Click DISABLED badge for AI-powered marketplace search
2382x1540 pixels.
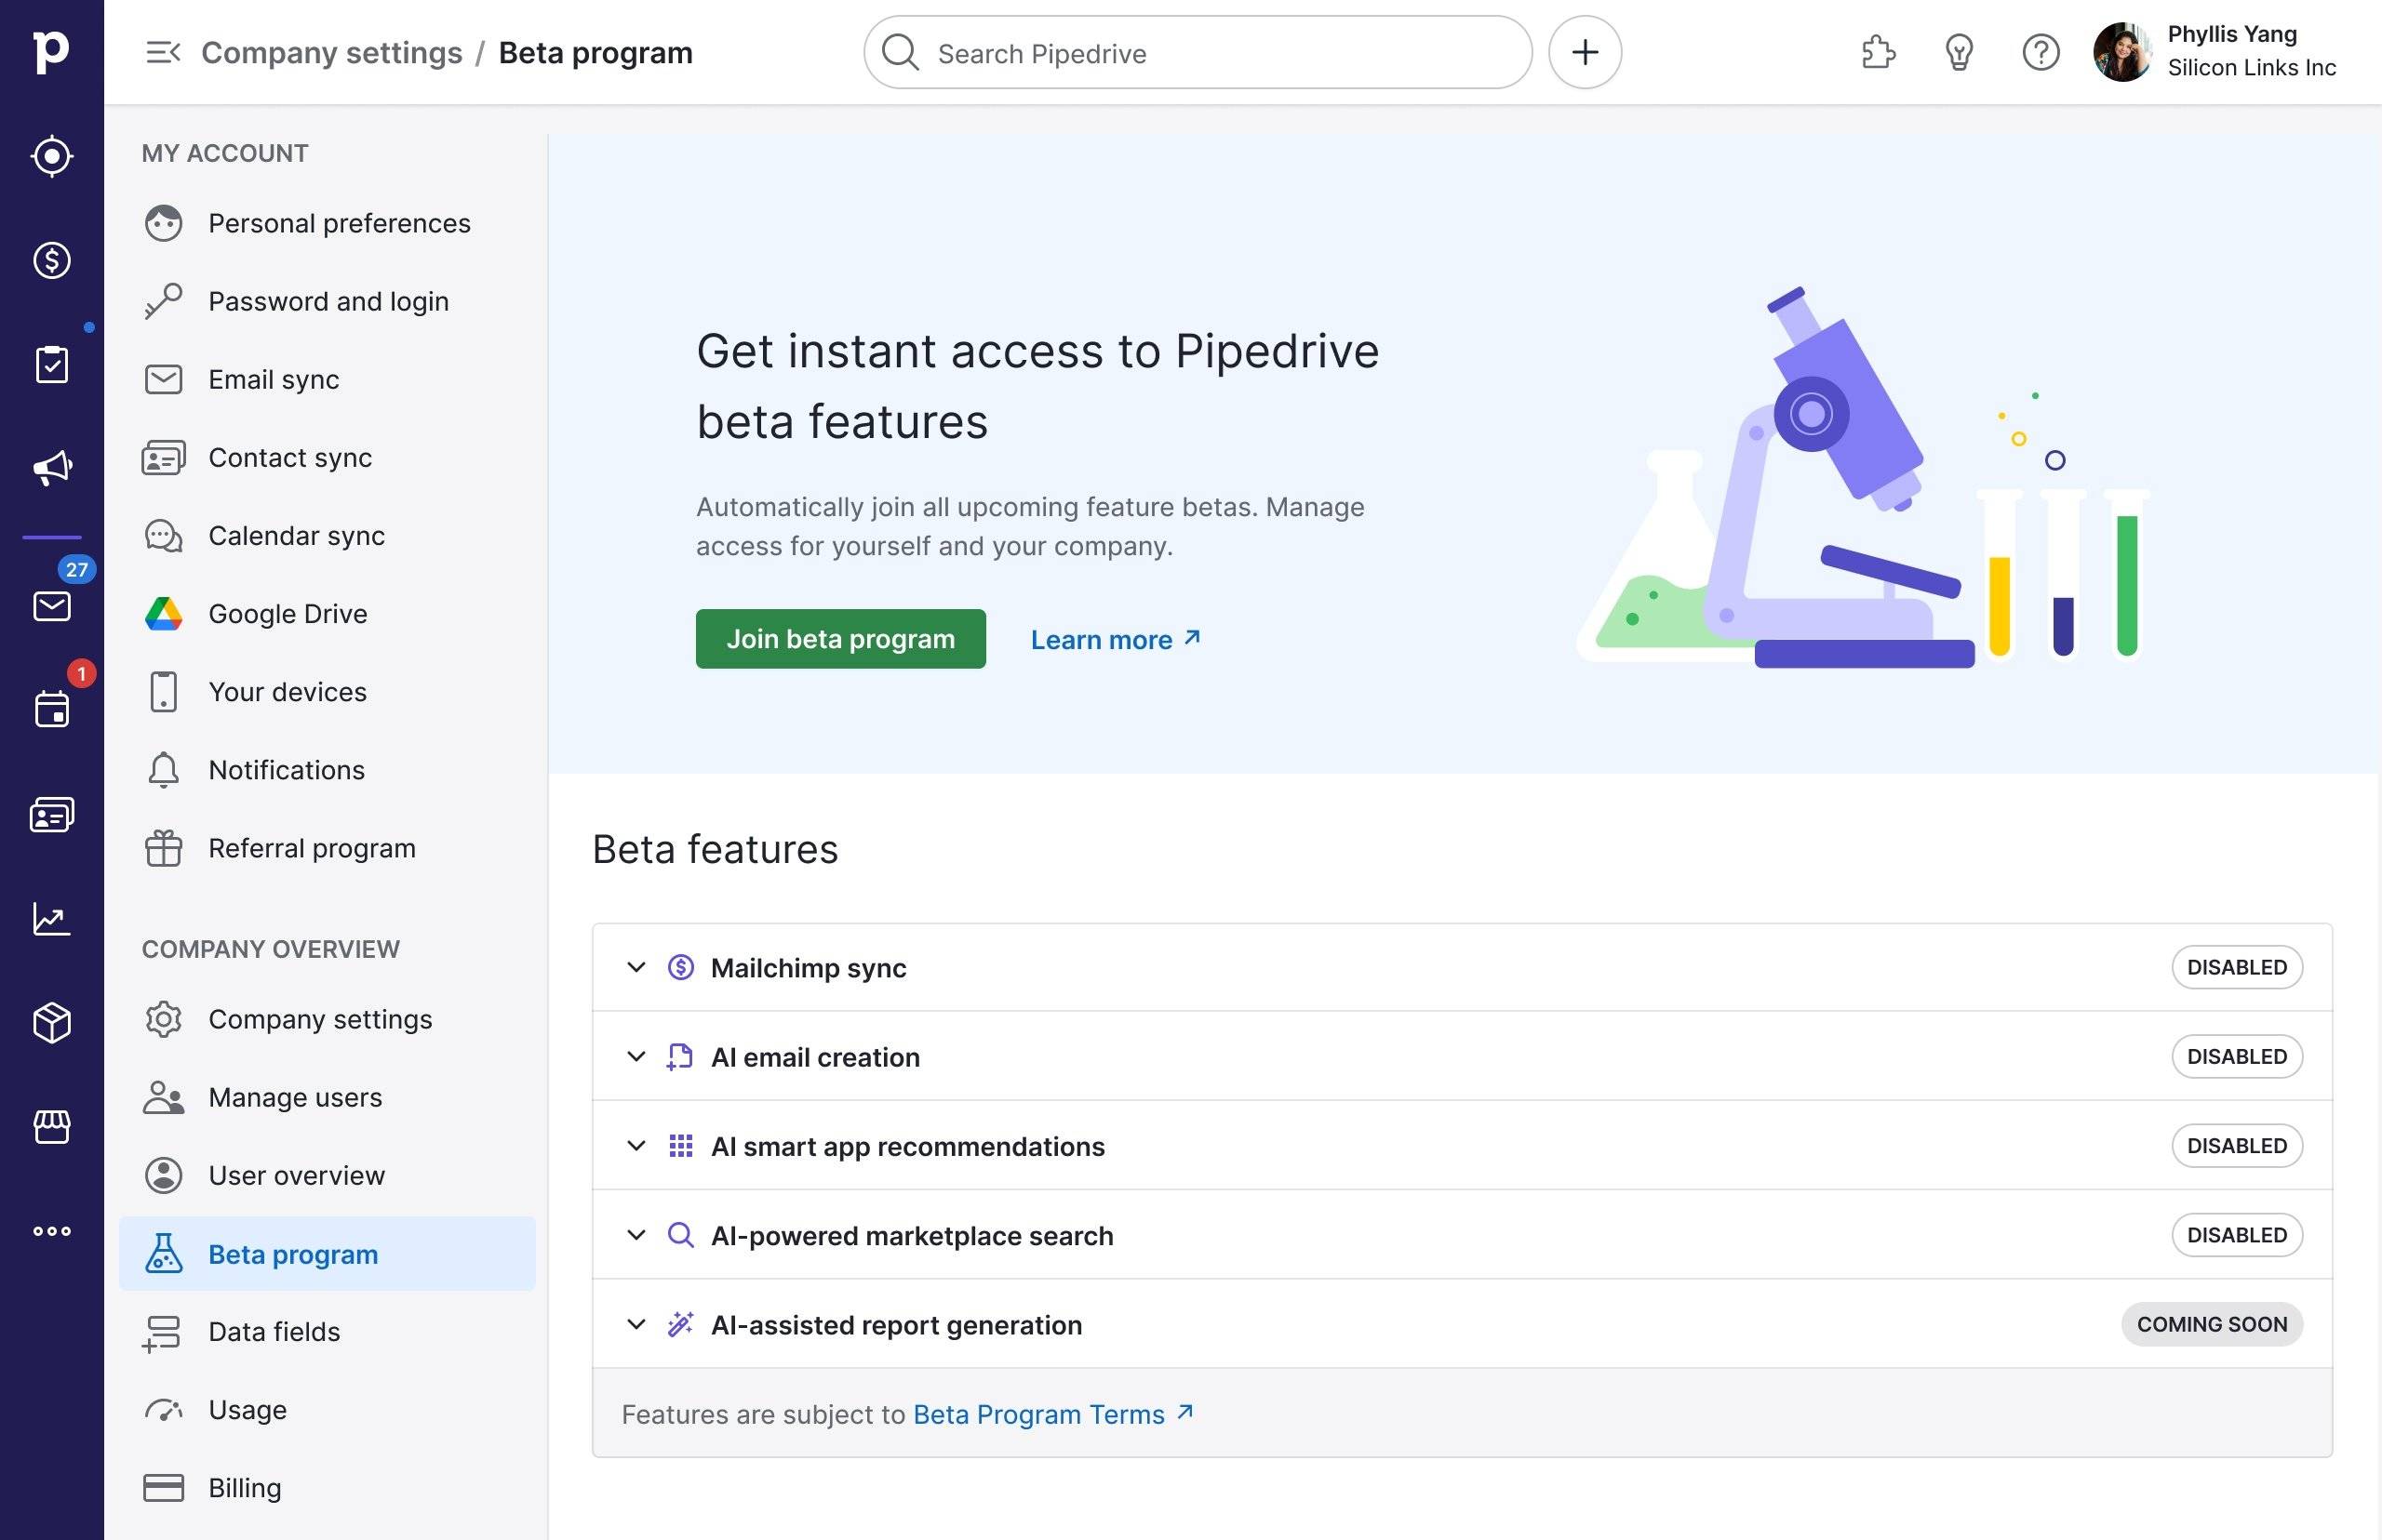(2236, 1235)
